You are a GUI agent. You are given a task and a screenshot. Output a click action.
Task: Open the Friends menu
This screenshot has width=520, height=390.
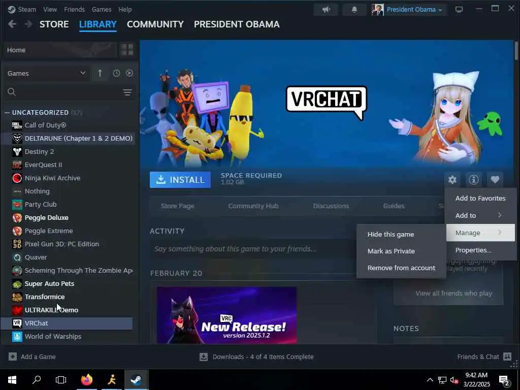[74, 10]
